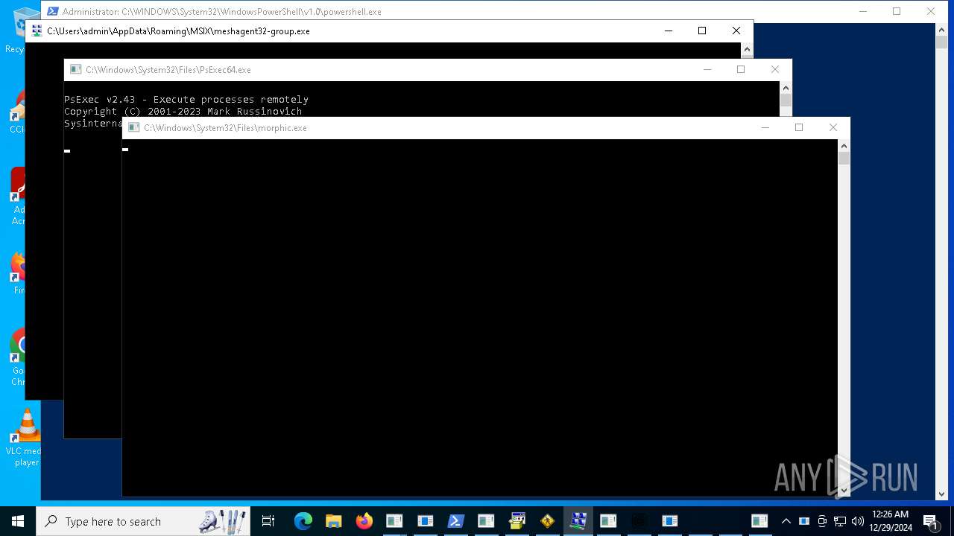Click the PowerShell window scrollbar up arrow

point(941,30)
